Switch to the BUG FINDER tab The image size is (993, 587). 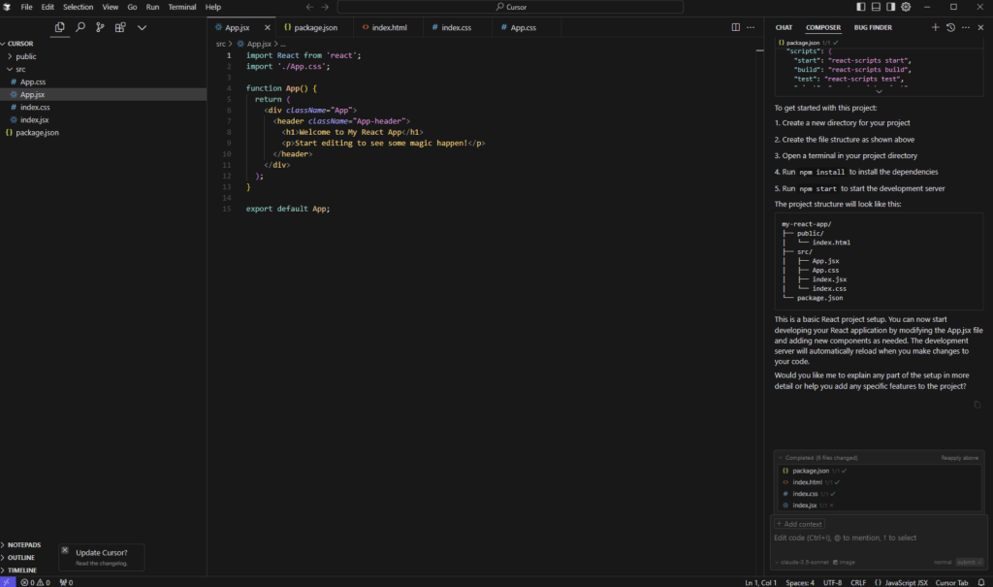point(873,27)
